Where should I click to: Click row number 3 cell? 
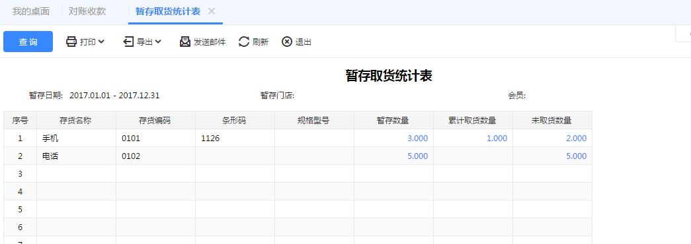(x=20, y=173)
